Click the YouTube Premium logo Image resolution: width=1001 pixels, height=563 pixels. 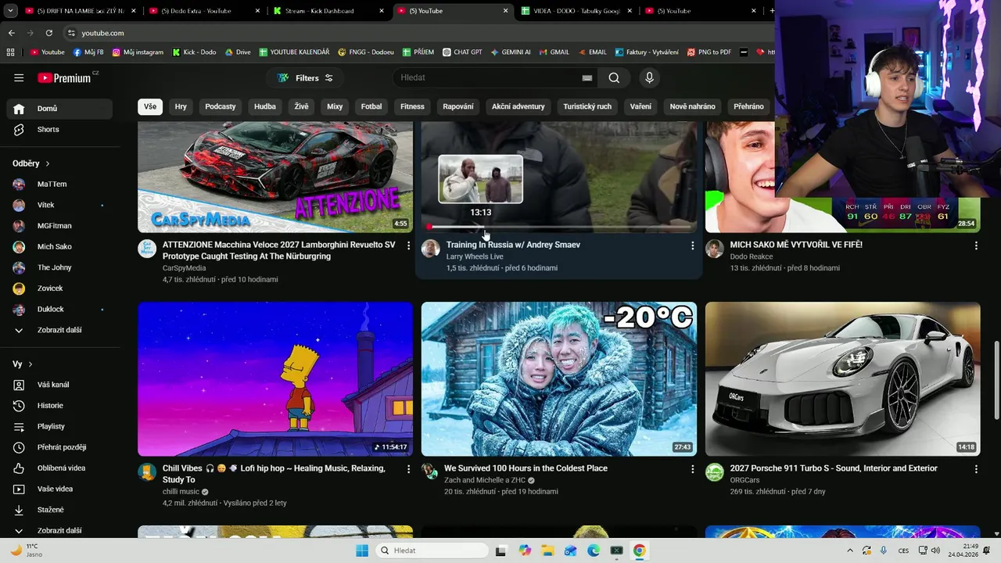(x=66, y=77)
